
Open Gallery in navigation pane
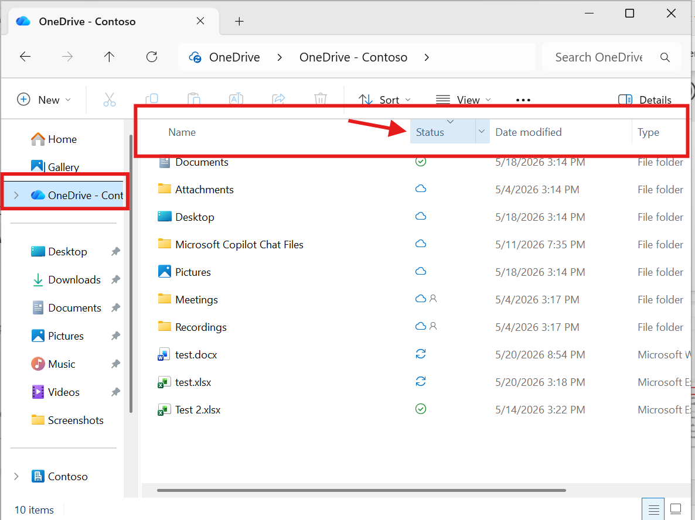pos(55,167)
